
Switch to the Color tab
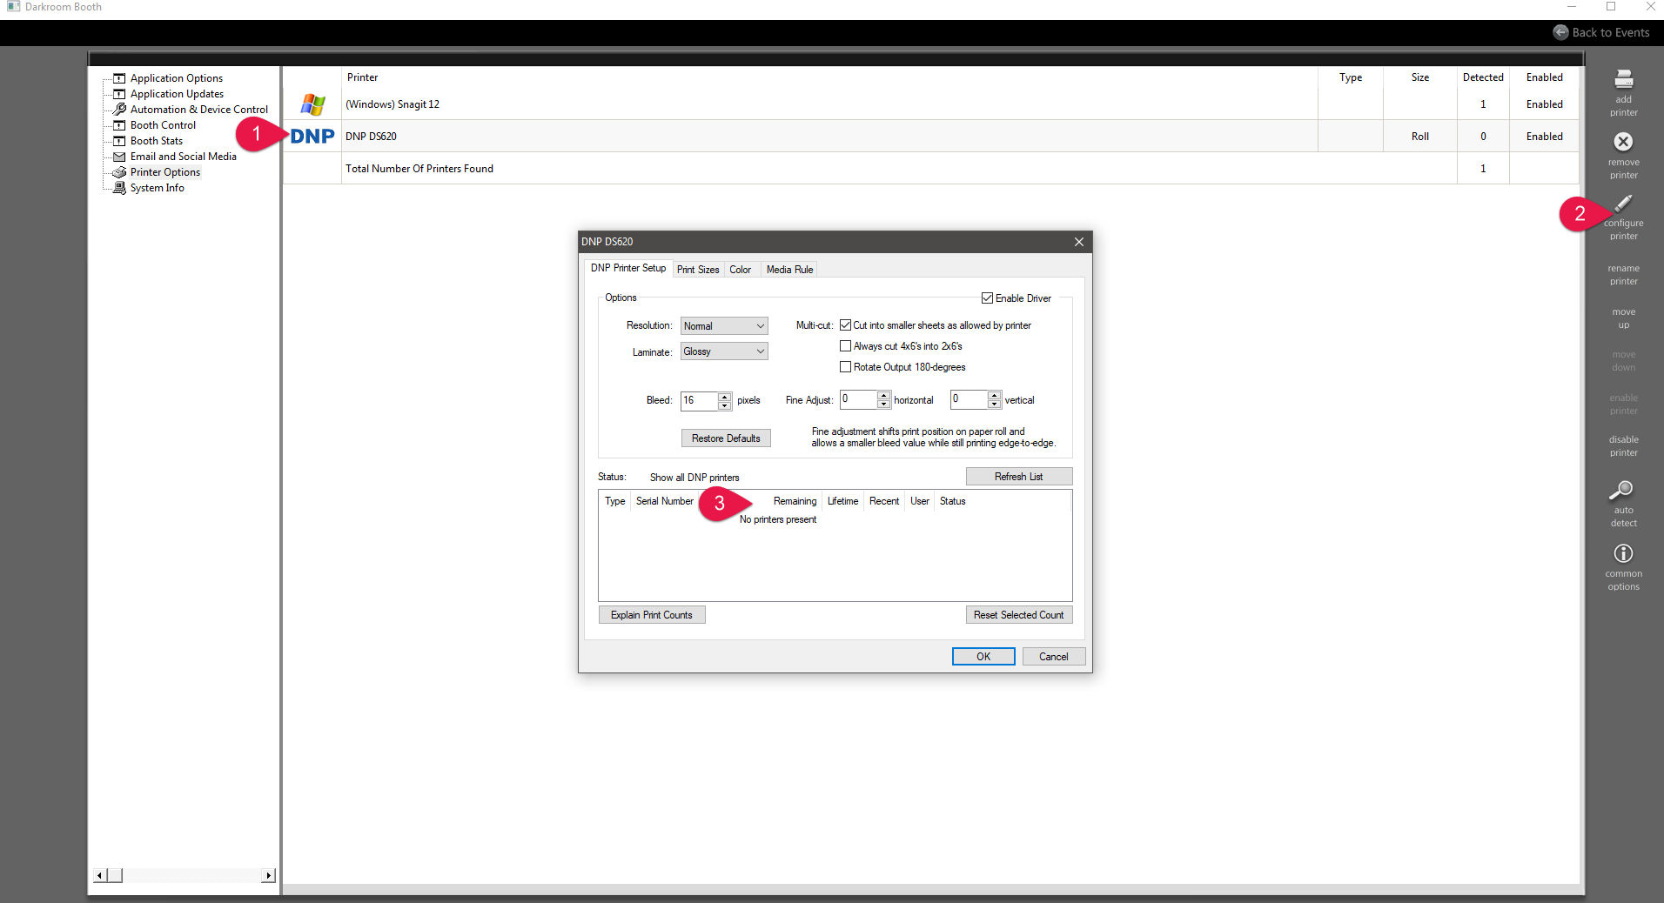tap(741, 270)
